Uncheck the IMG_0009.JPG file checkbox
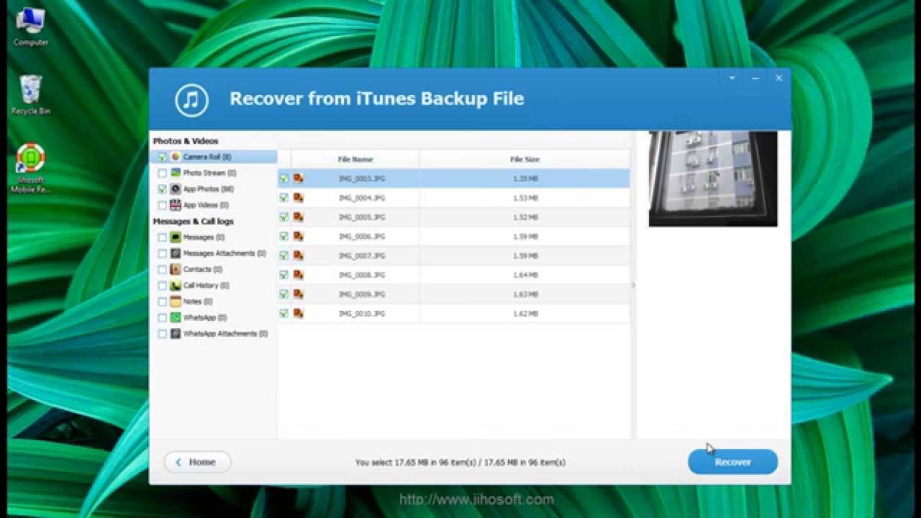This screenshot has width=921, height=518. click(284, 294)
